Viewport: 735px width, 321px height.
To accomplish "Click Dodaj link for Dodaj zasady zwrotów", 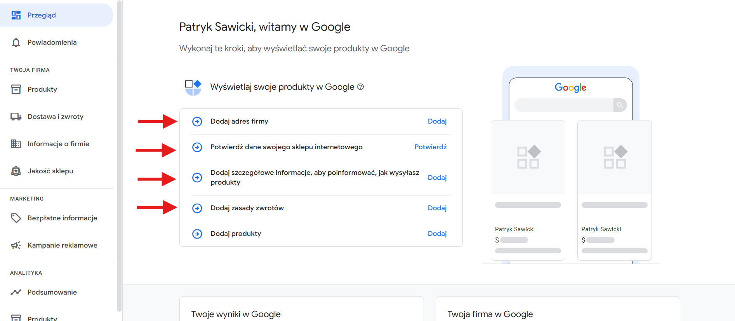I will [437, 208].
